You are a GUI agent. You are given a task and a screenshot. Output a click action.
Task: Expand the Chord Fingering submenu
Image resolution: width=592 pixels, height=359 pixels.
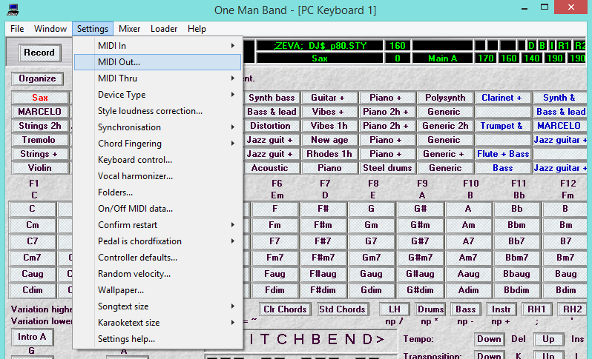157,144
